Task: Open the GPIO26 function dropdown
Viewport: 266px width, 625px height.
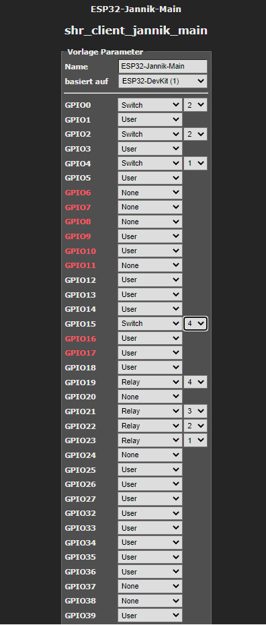Action: pyautogui.click(x=150, y=484)
